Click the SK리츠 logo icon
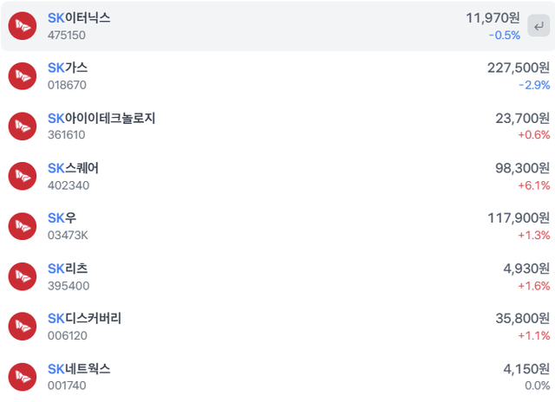Screen dimensions: 555x402 click(22, 276)
